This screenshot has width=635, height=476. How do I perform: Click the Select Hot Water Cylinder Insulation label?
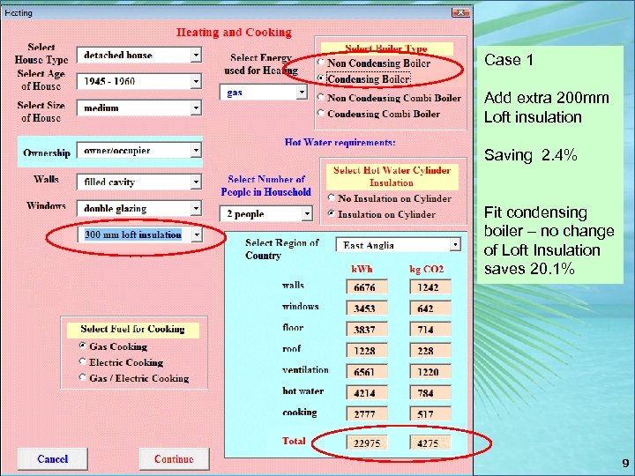(392, 176)
